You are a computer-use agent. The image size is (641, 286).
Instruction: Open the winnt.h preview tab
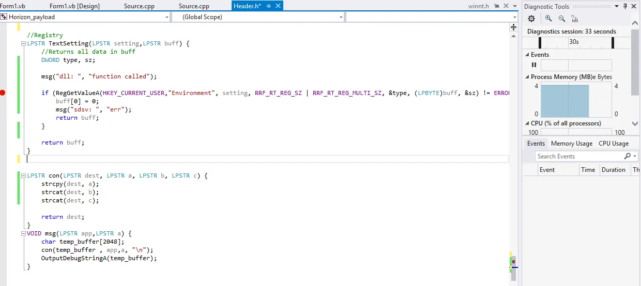(478, 6)
